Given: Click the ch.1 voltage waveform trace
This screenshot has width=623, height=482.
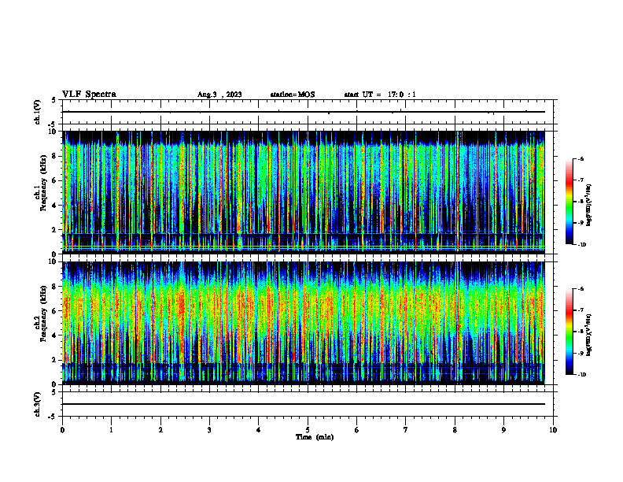Looking at the screenshot, I should coord(304,112).
